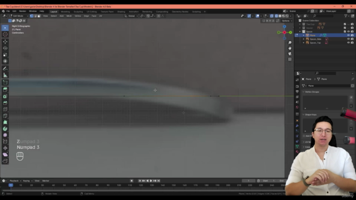Open the Render menu
The height and width of the screenshot is (200, 356).
[x=22, y=11]
